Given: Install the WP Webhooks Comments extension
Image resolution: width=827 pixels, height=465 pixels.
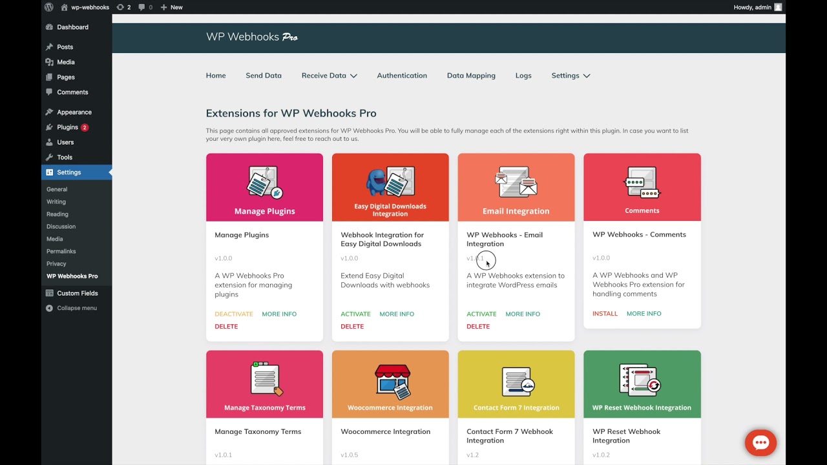Looking at the screenshot, I should click(605, 313).
